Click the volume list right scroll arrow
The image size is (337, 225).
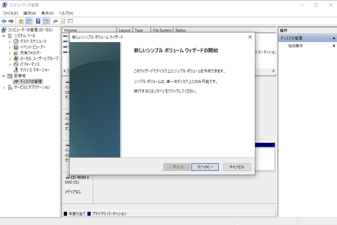273,71
